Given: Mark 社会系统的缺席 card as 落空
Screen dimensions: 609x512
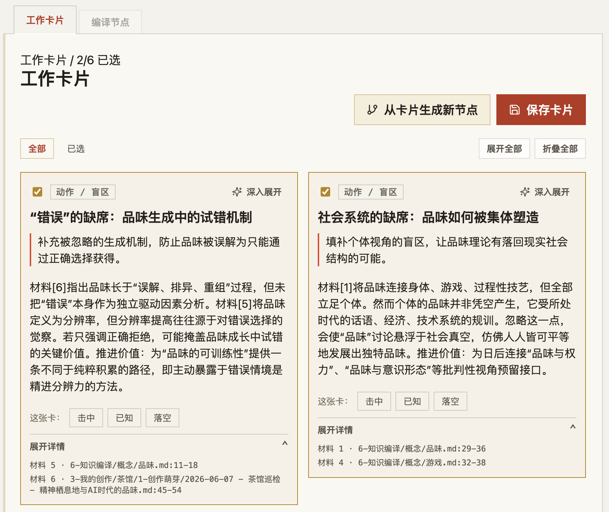Looking at the screenshot, I should point(451,401).
